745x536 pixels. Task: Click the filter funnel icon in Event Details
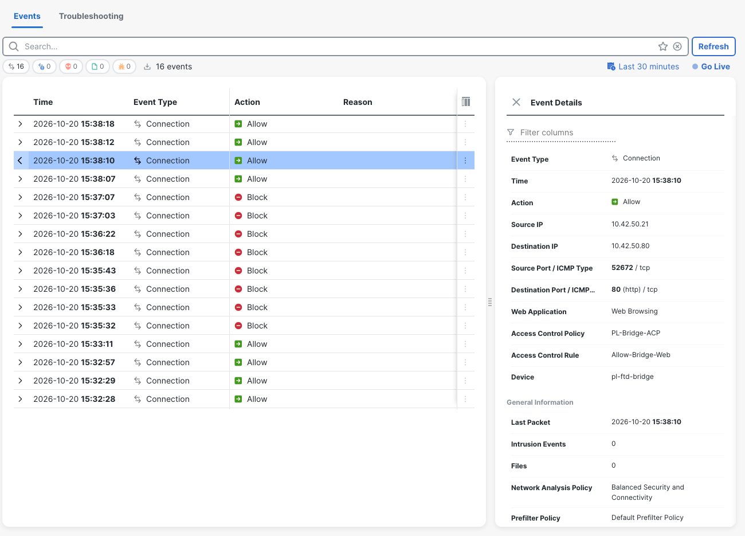pos(511,132)
